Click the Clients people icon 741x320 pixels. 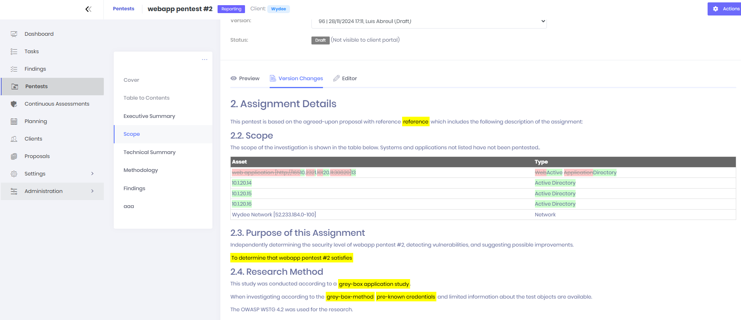coord(14,139)
